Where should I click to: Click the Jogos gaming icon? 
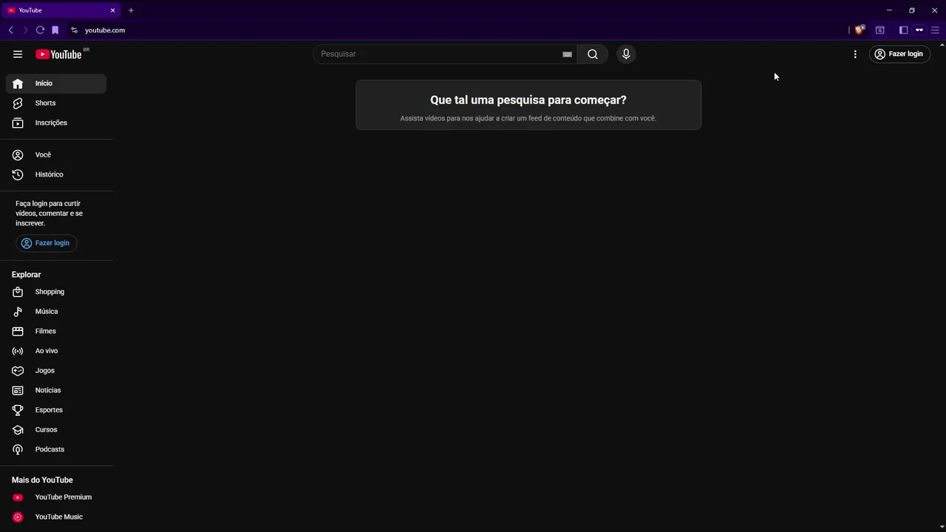click(x=18, y=371)
